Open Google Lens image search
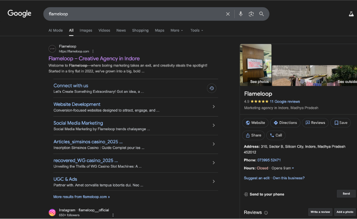Viewport: 357px width, 219px height. click(x=251, y=14)
